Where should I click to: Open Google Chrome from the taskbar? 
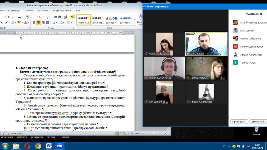38,146
